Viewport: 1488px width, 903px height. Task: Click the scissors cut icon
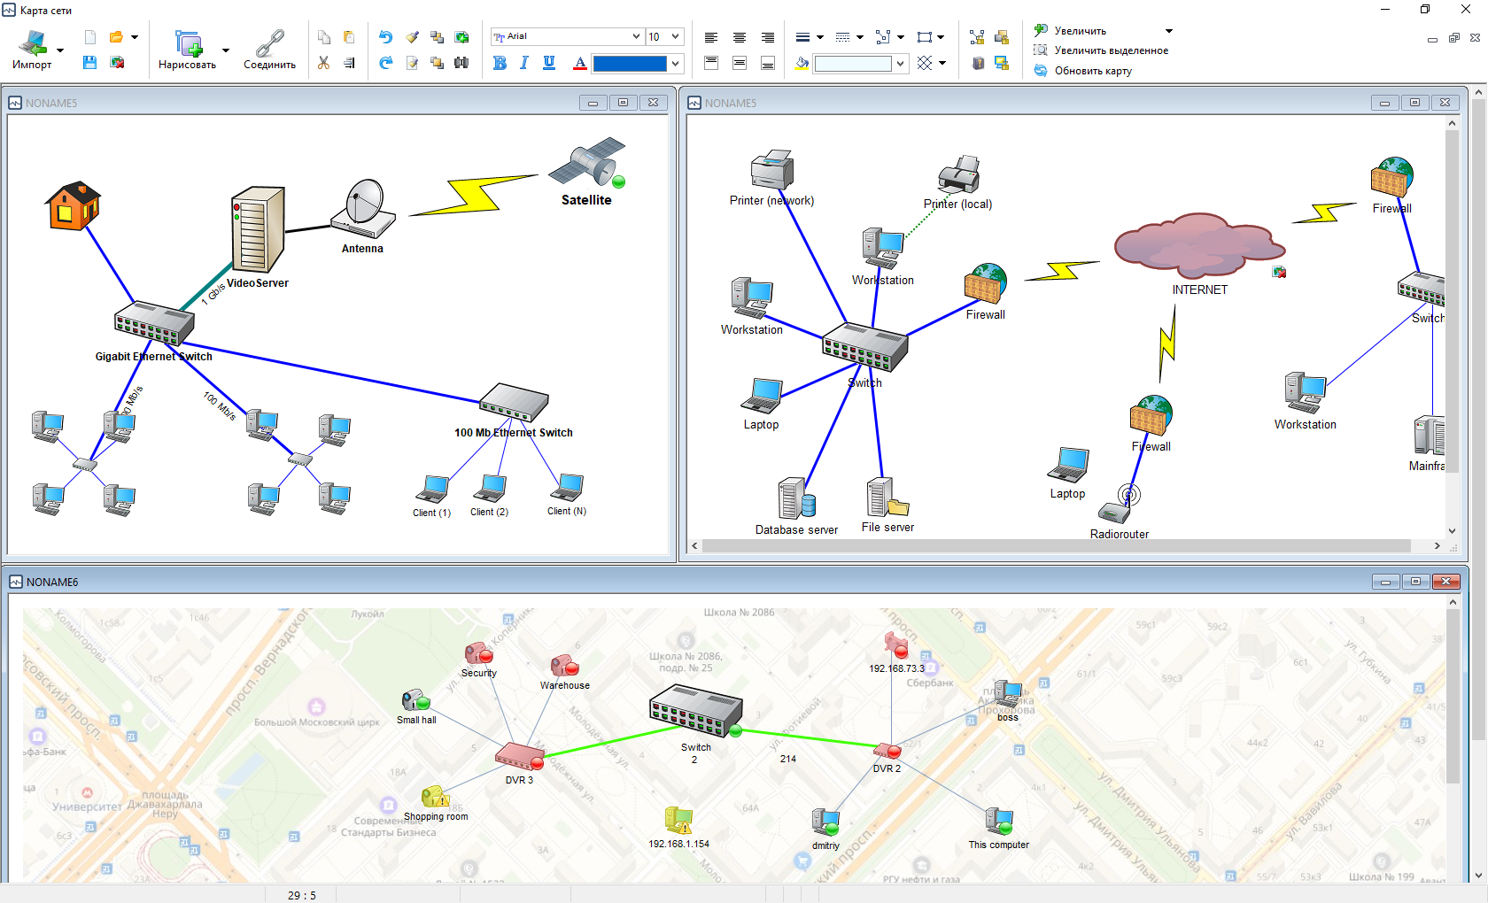click(324, 63)
